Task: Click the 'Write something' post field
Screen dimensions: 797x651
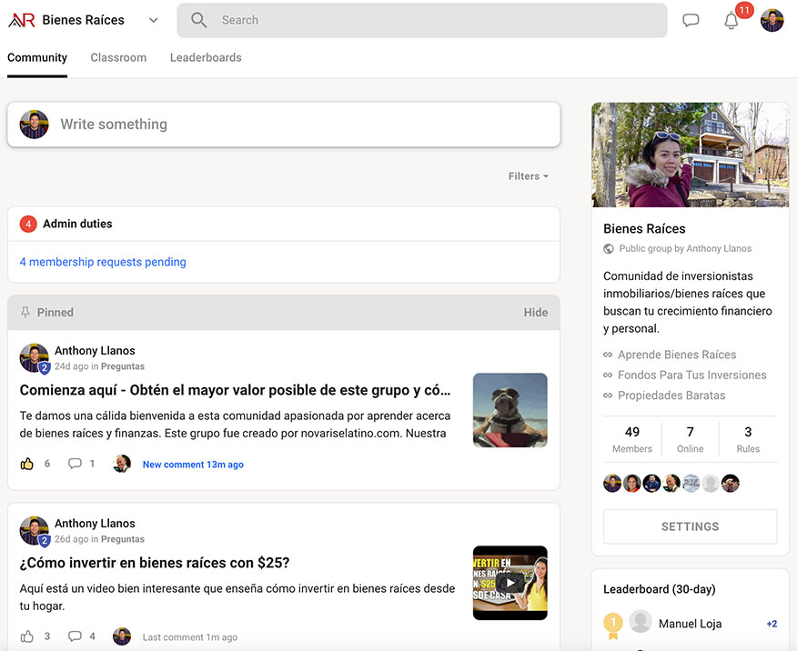Action: click(x=284, y=125)
